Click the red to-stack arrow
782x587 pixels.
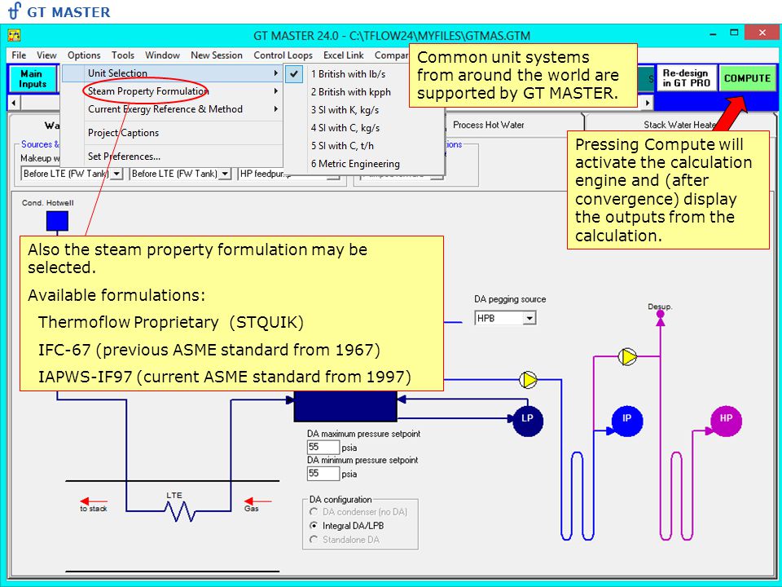[x=94, y=501]
